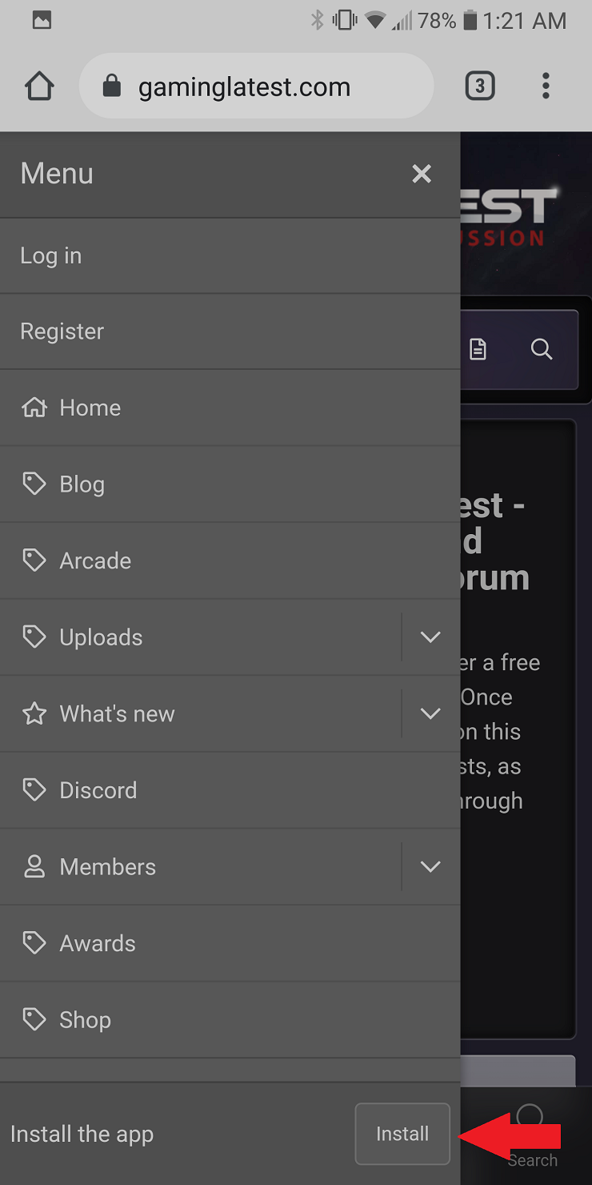The width and height of the screenshot is (592, 1185).
Task: Expand the Uploads submenu chevron
Action: [x=430, y=637]
